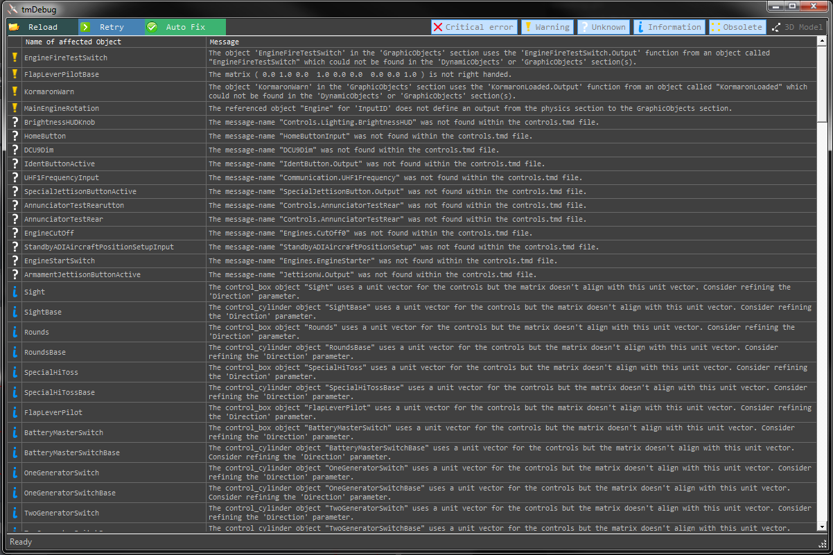
Task: Click info icon next to the Sight entry
Action: pos(15,292)
